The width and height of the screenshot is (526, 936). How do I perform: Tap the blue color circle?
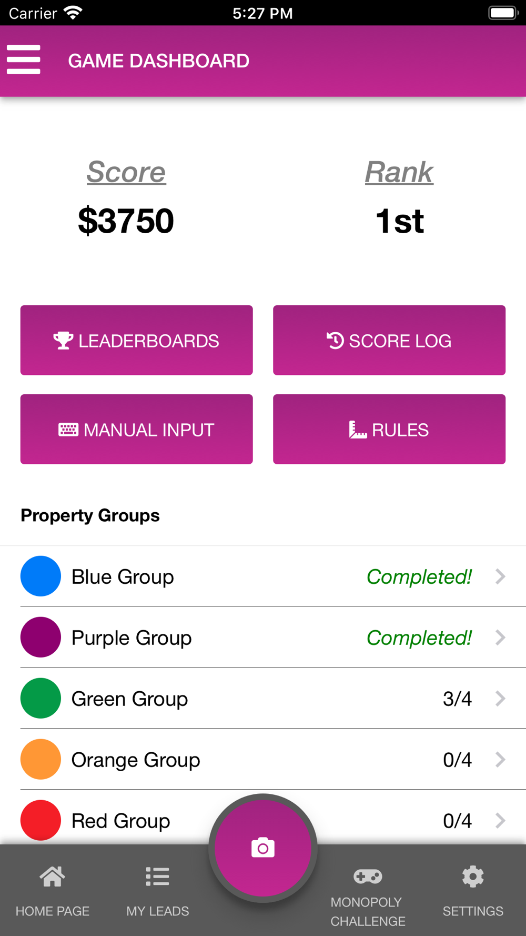pos(41,576)
